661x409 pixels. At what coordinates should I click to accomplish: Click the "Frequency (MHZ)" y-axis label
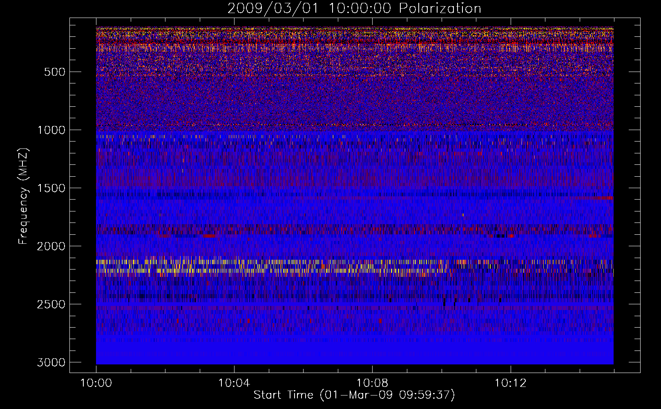[x=24, y=196]
